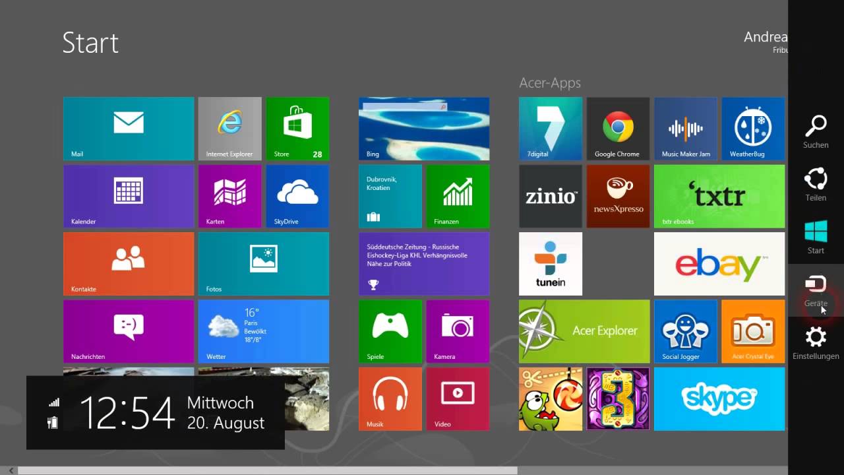Viewport: 844px width, 475px height.
Task: Open the Bing tile
Action: click(424, 129)
